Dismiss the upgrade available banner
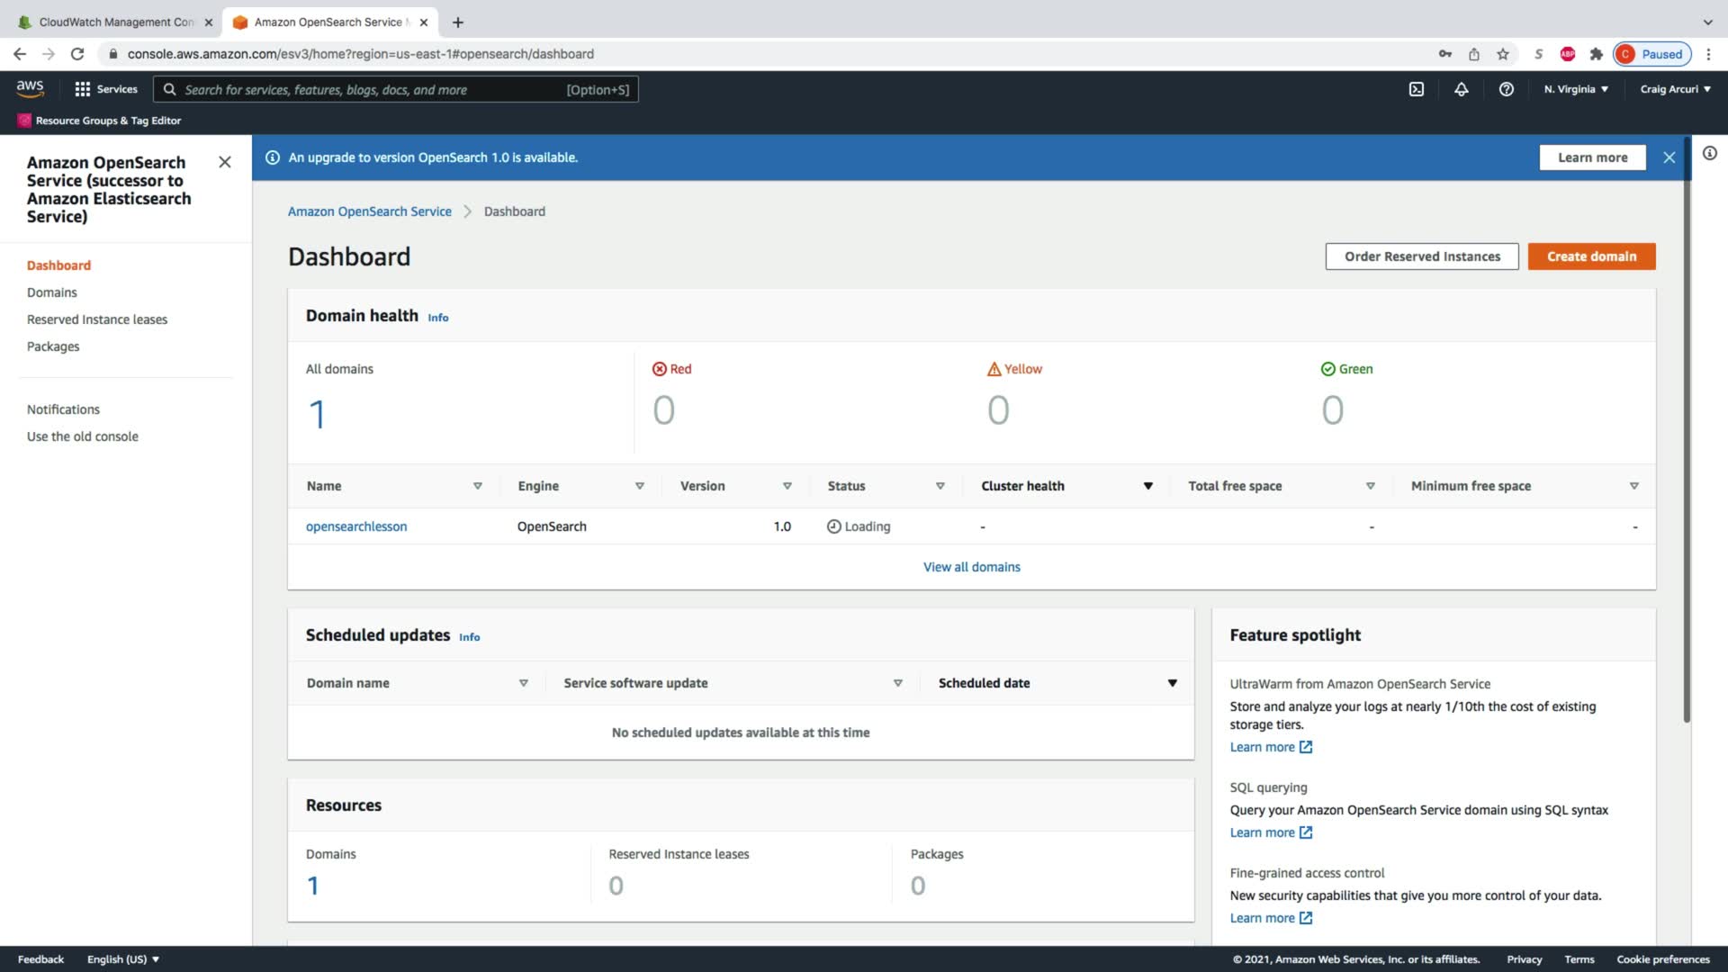The image size is (1728, 972). pyautogui.click(x=1669, y=157)
